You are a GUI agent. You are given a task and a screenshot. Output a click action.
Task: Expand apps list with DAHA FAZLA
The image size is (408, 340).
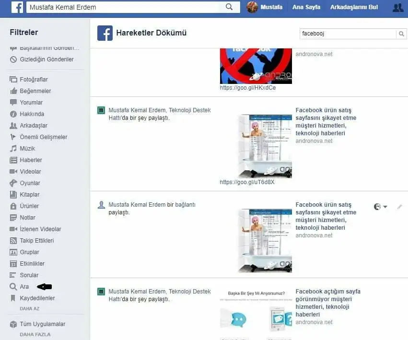pyautogui.click(x=35, y=335)
